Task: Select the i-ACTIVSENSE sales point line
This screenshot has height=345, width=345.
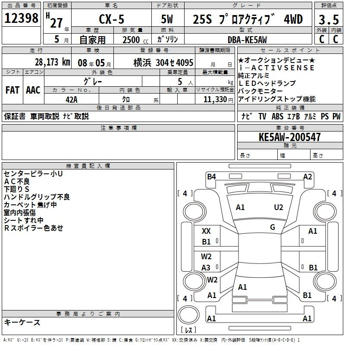Action: pos(277,68)
